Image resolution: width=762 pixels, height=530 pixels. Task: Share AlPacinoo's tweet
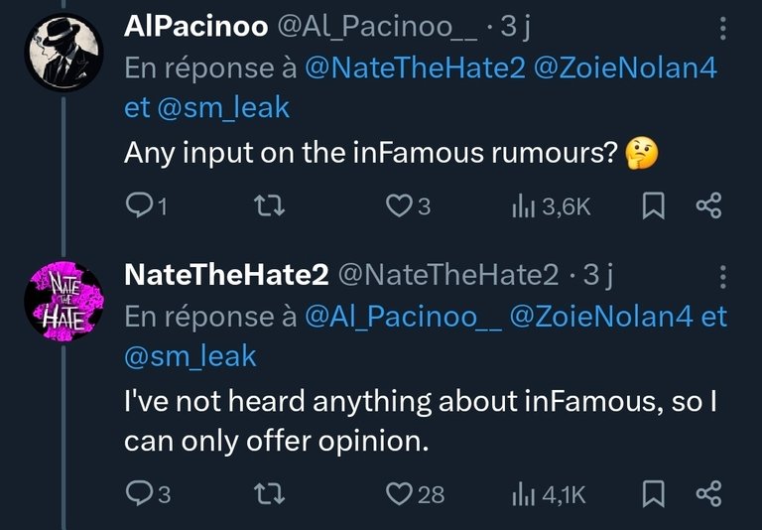click(709, 205)
